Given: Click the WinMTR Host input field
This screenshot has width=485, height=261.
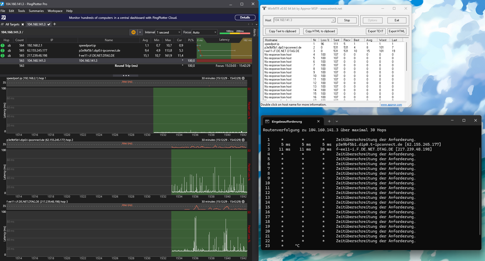Looking at the screenshot, I should click(x=303, y=20).
